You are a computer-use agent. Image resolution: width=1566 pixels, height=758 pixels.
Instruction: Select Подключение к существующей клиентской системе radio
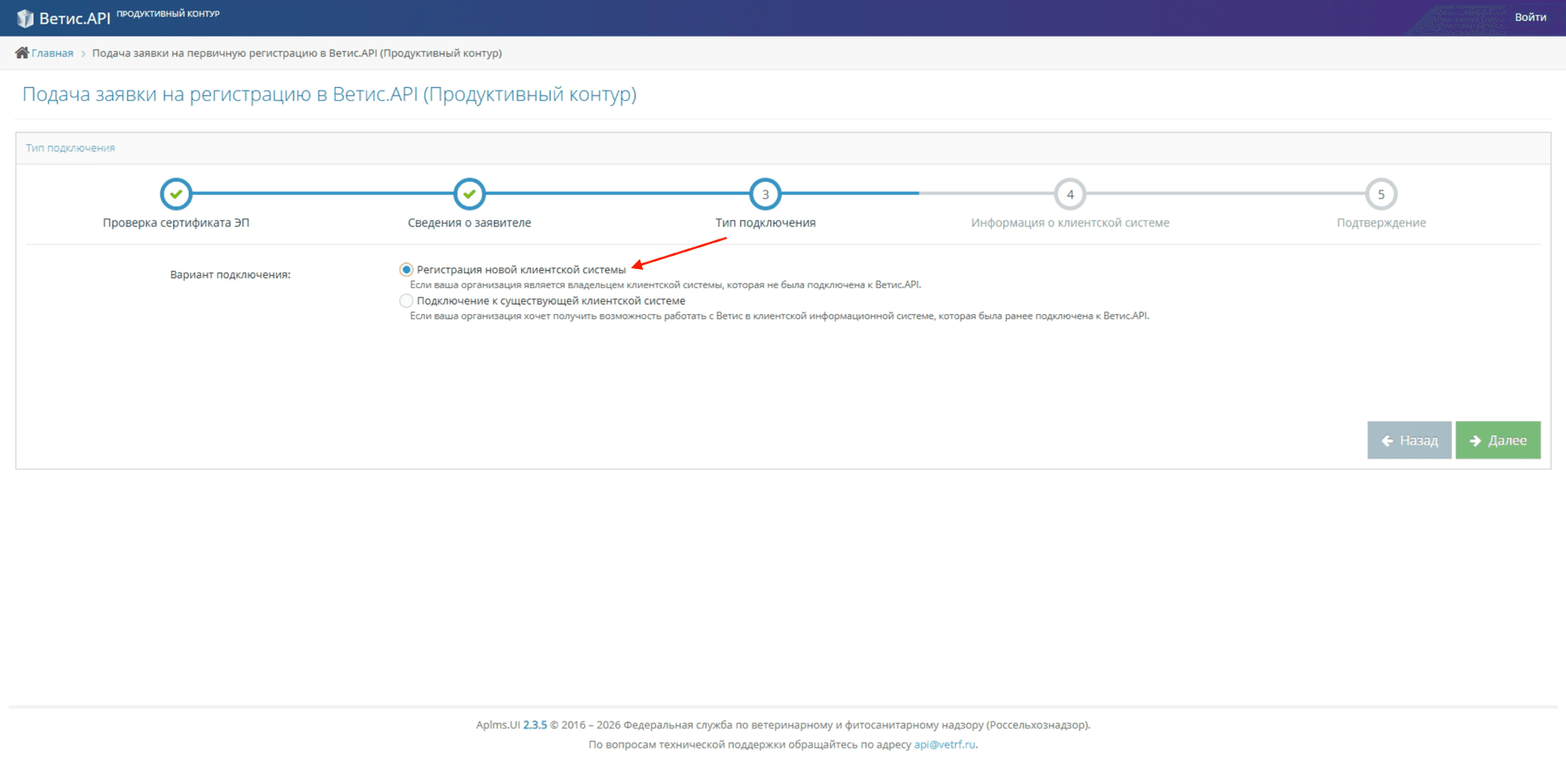click(x=406, y=301)
